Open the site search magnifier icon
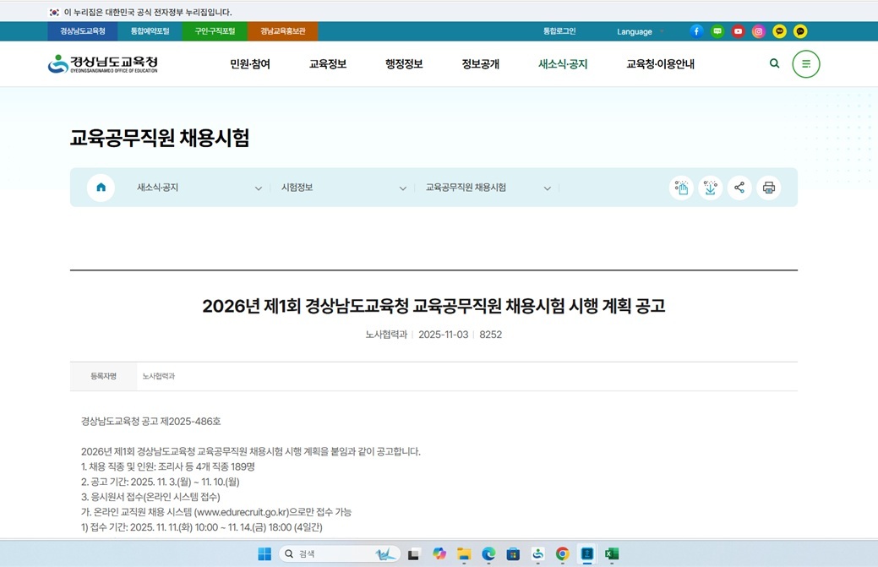The width and height of the screenshot is (878, 567). point(774,63)
